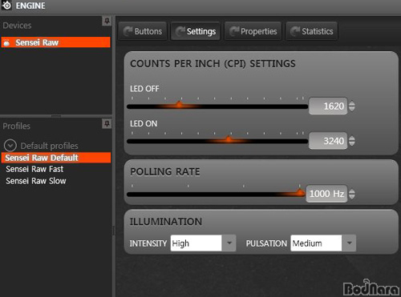Click the ILLUMINATION heading

pos(166,222)
